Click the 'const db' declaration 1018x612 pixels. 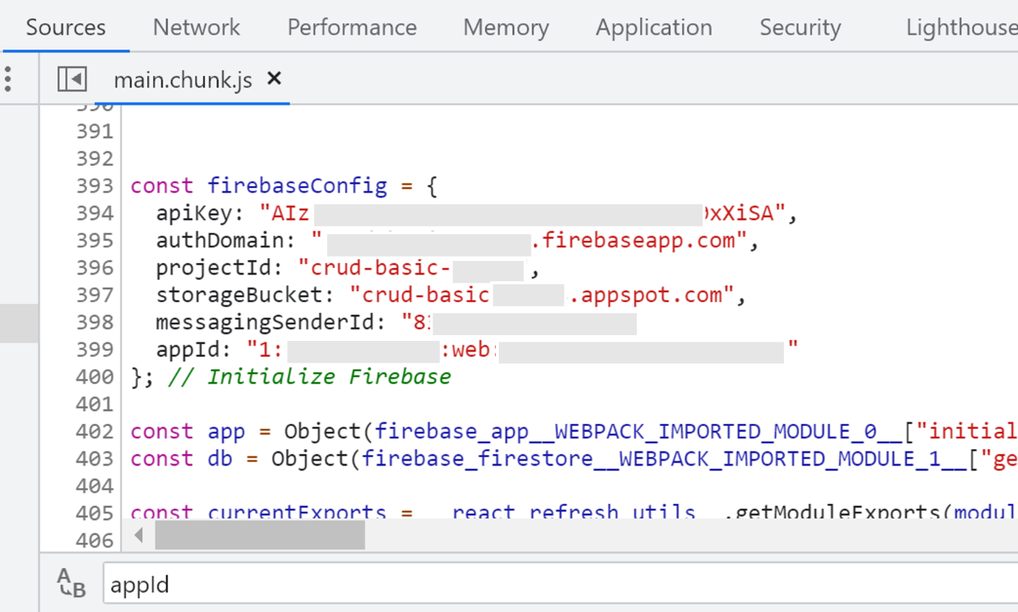point(182,459)
